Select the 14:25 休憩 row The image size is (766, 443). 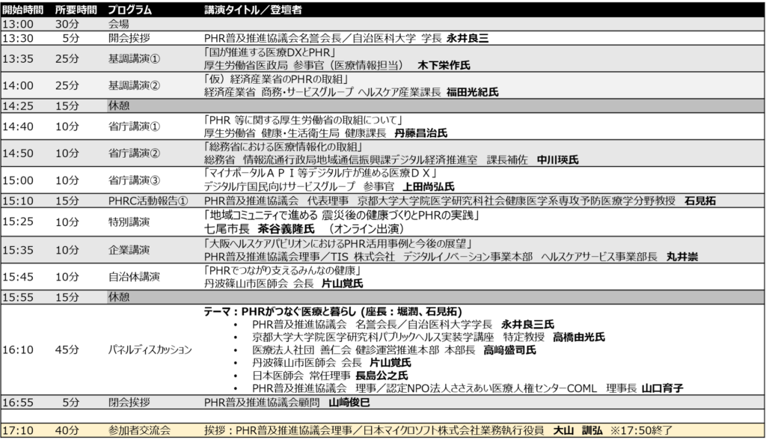[x=120, y=106]
